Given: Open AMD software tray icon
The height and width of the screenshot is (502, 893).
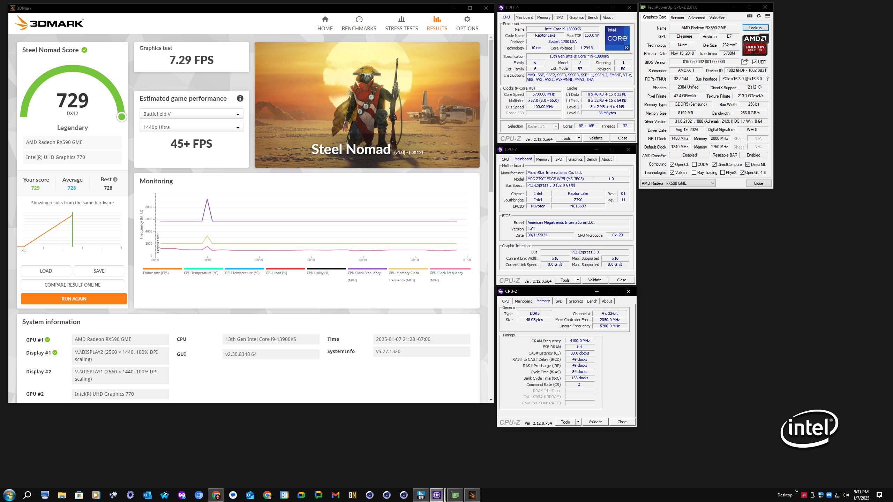Looking at the screenshot, I should (804, 495).
